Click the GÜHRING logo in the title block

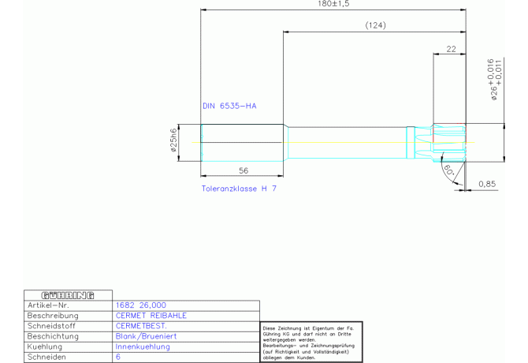(x=68, y=296)
